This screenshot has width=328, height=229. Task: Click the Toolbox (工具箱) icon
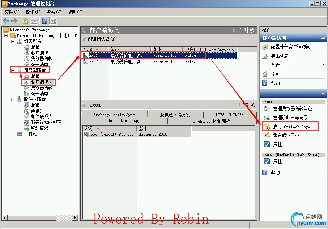20,134
